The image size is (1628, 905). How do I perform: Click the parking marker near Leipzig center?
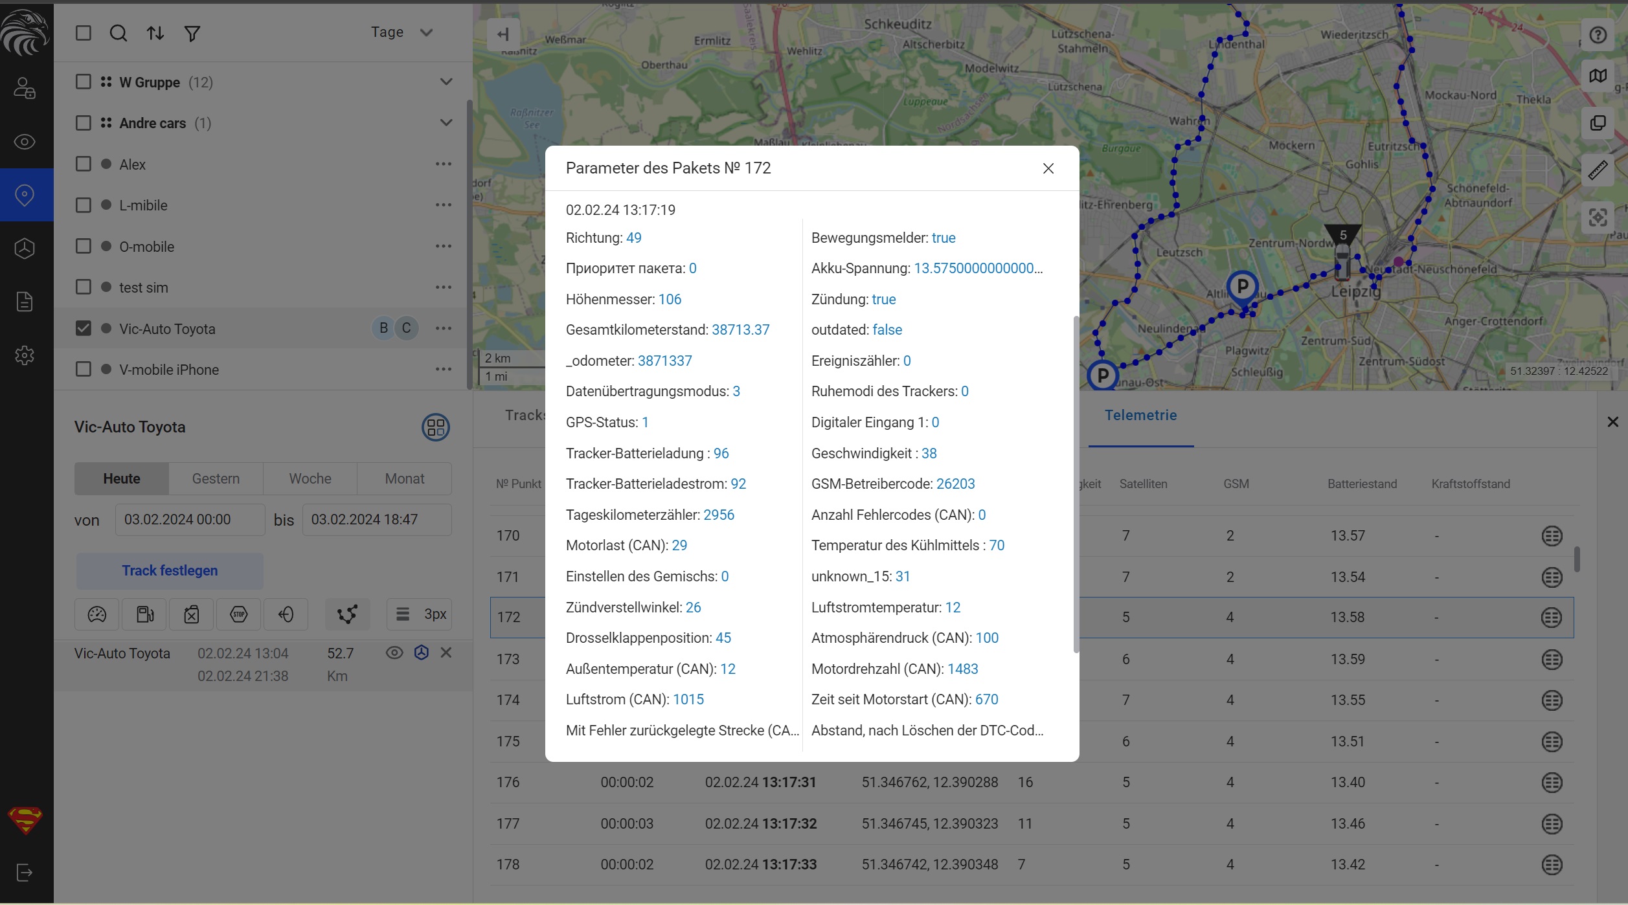(1243, 287)
